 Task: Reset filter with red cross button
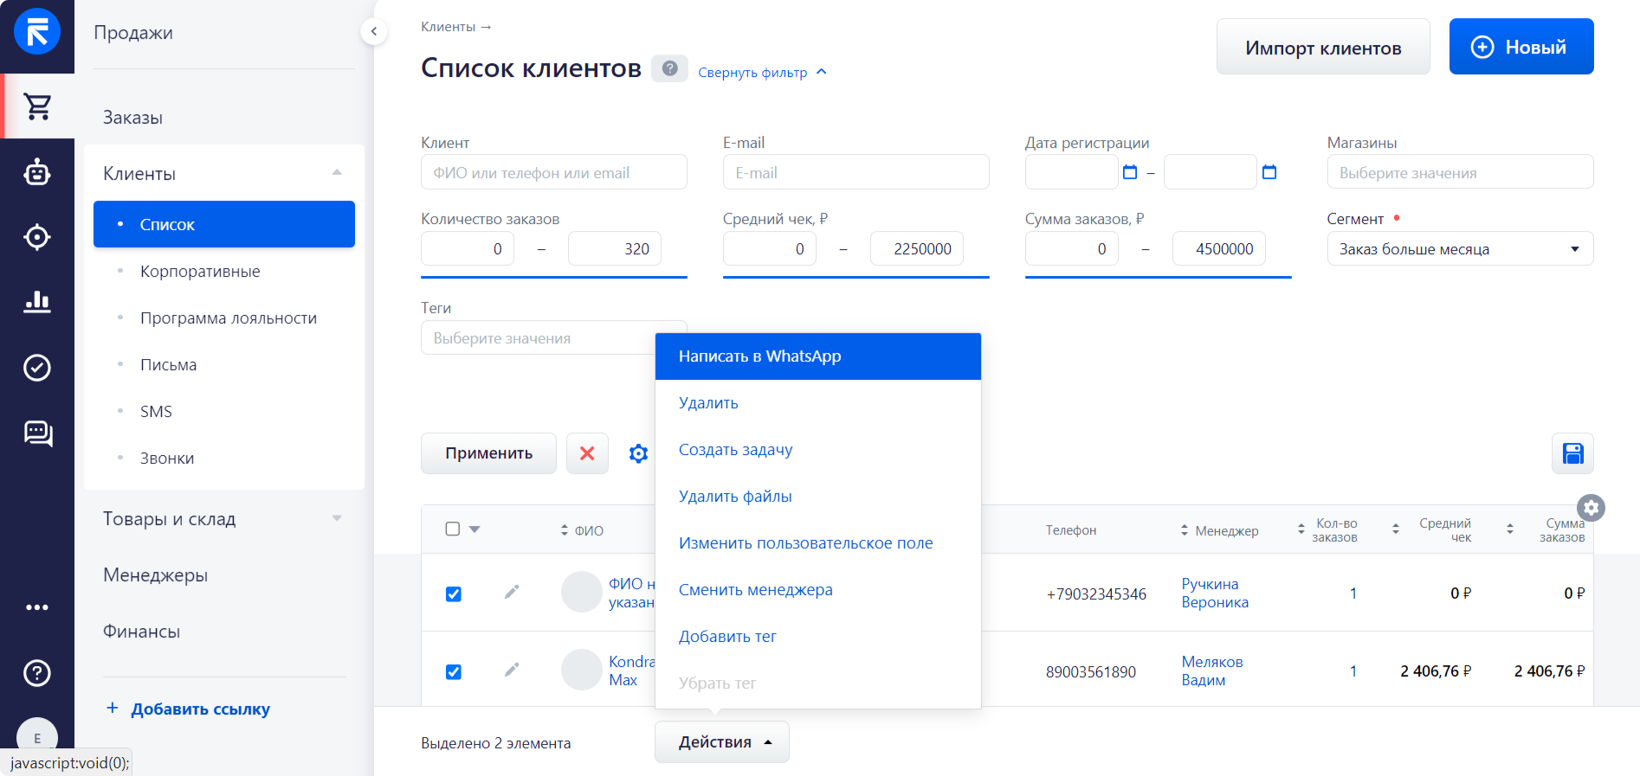587,453
